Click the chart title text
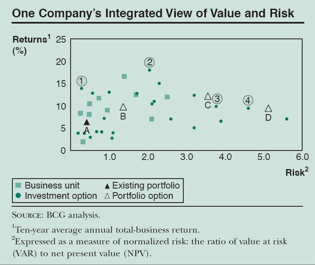The width and height of the screenshot is (315, 265). pos(153,14)
